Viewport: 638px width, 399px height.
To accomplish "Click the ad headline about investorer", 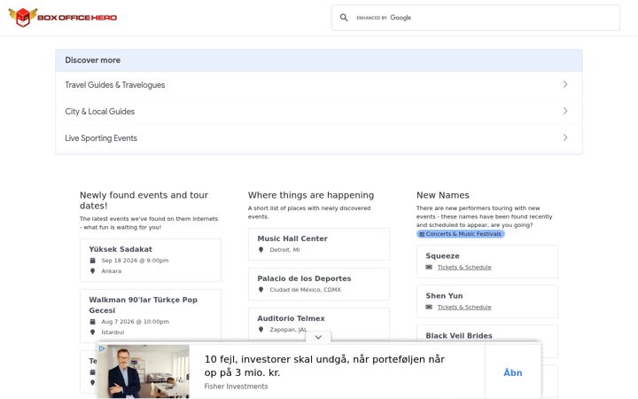I will 324,365.
